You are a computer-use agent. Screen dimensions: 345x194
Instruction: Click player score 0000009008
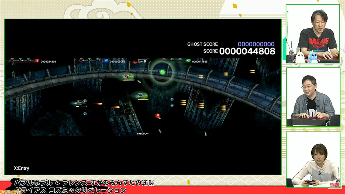[x=118, y=62]
